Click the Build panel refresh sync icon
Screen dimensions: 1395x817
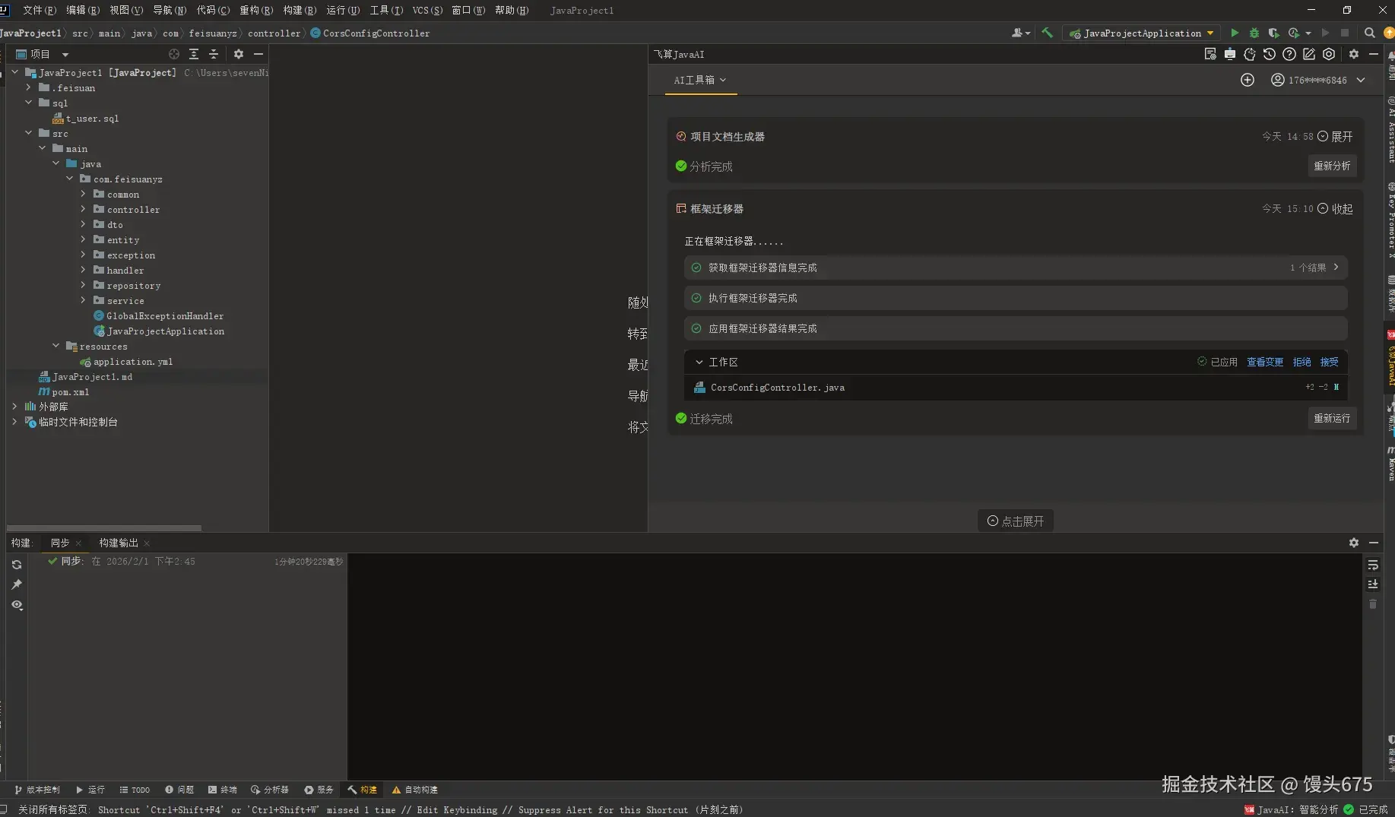coord(17,565)
